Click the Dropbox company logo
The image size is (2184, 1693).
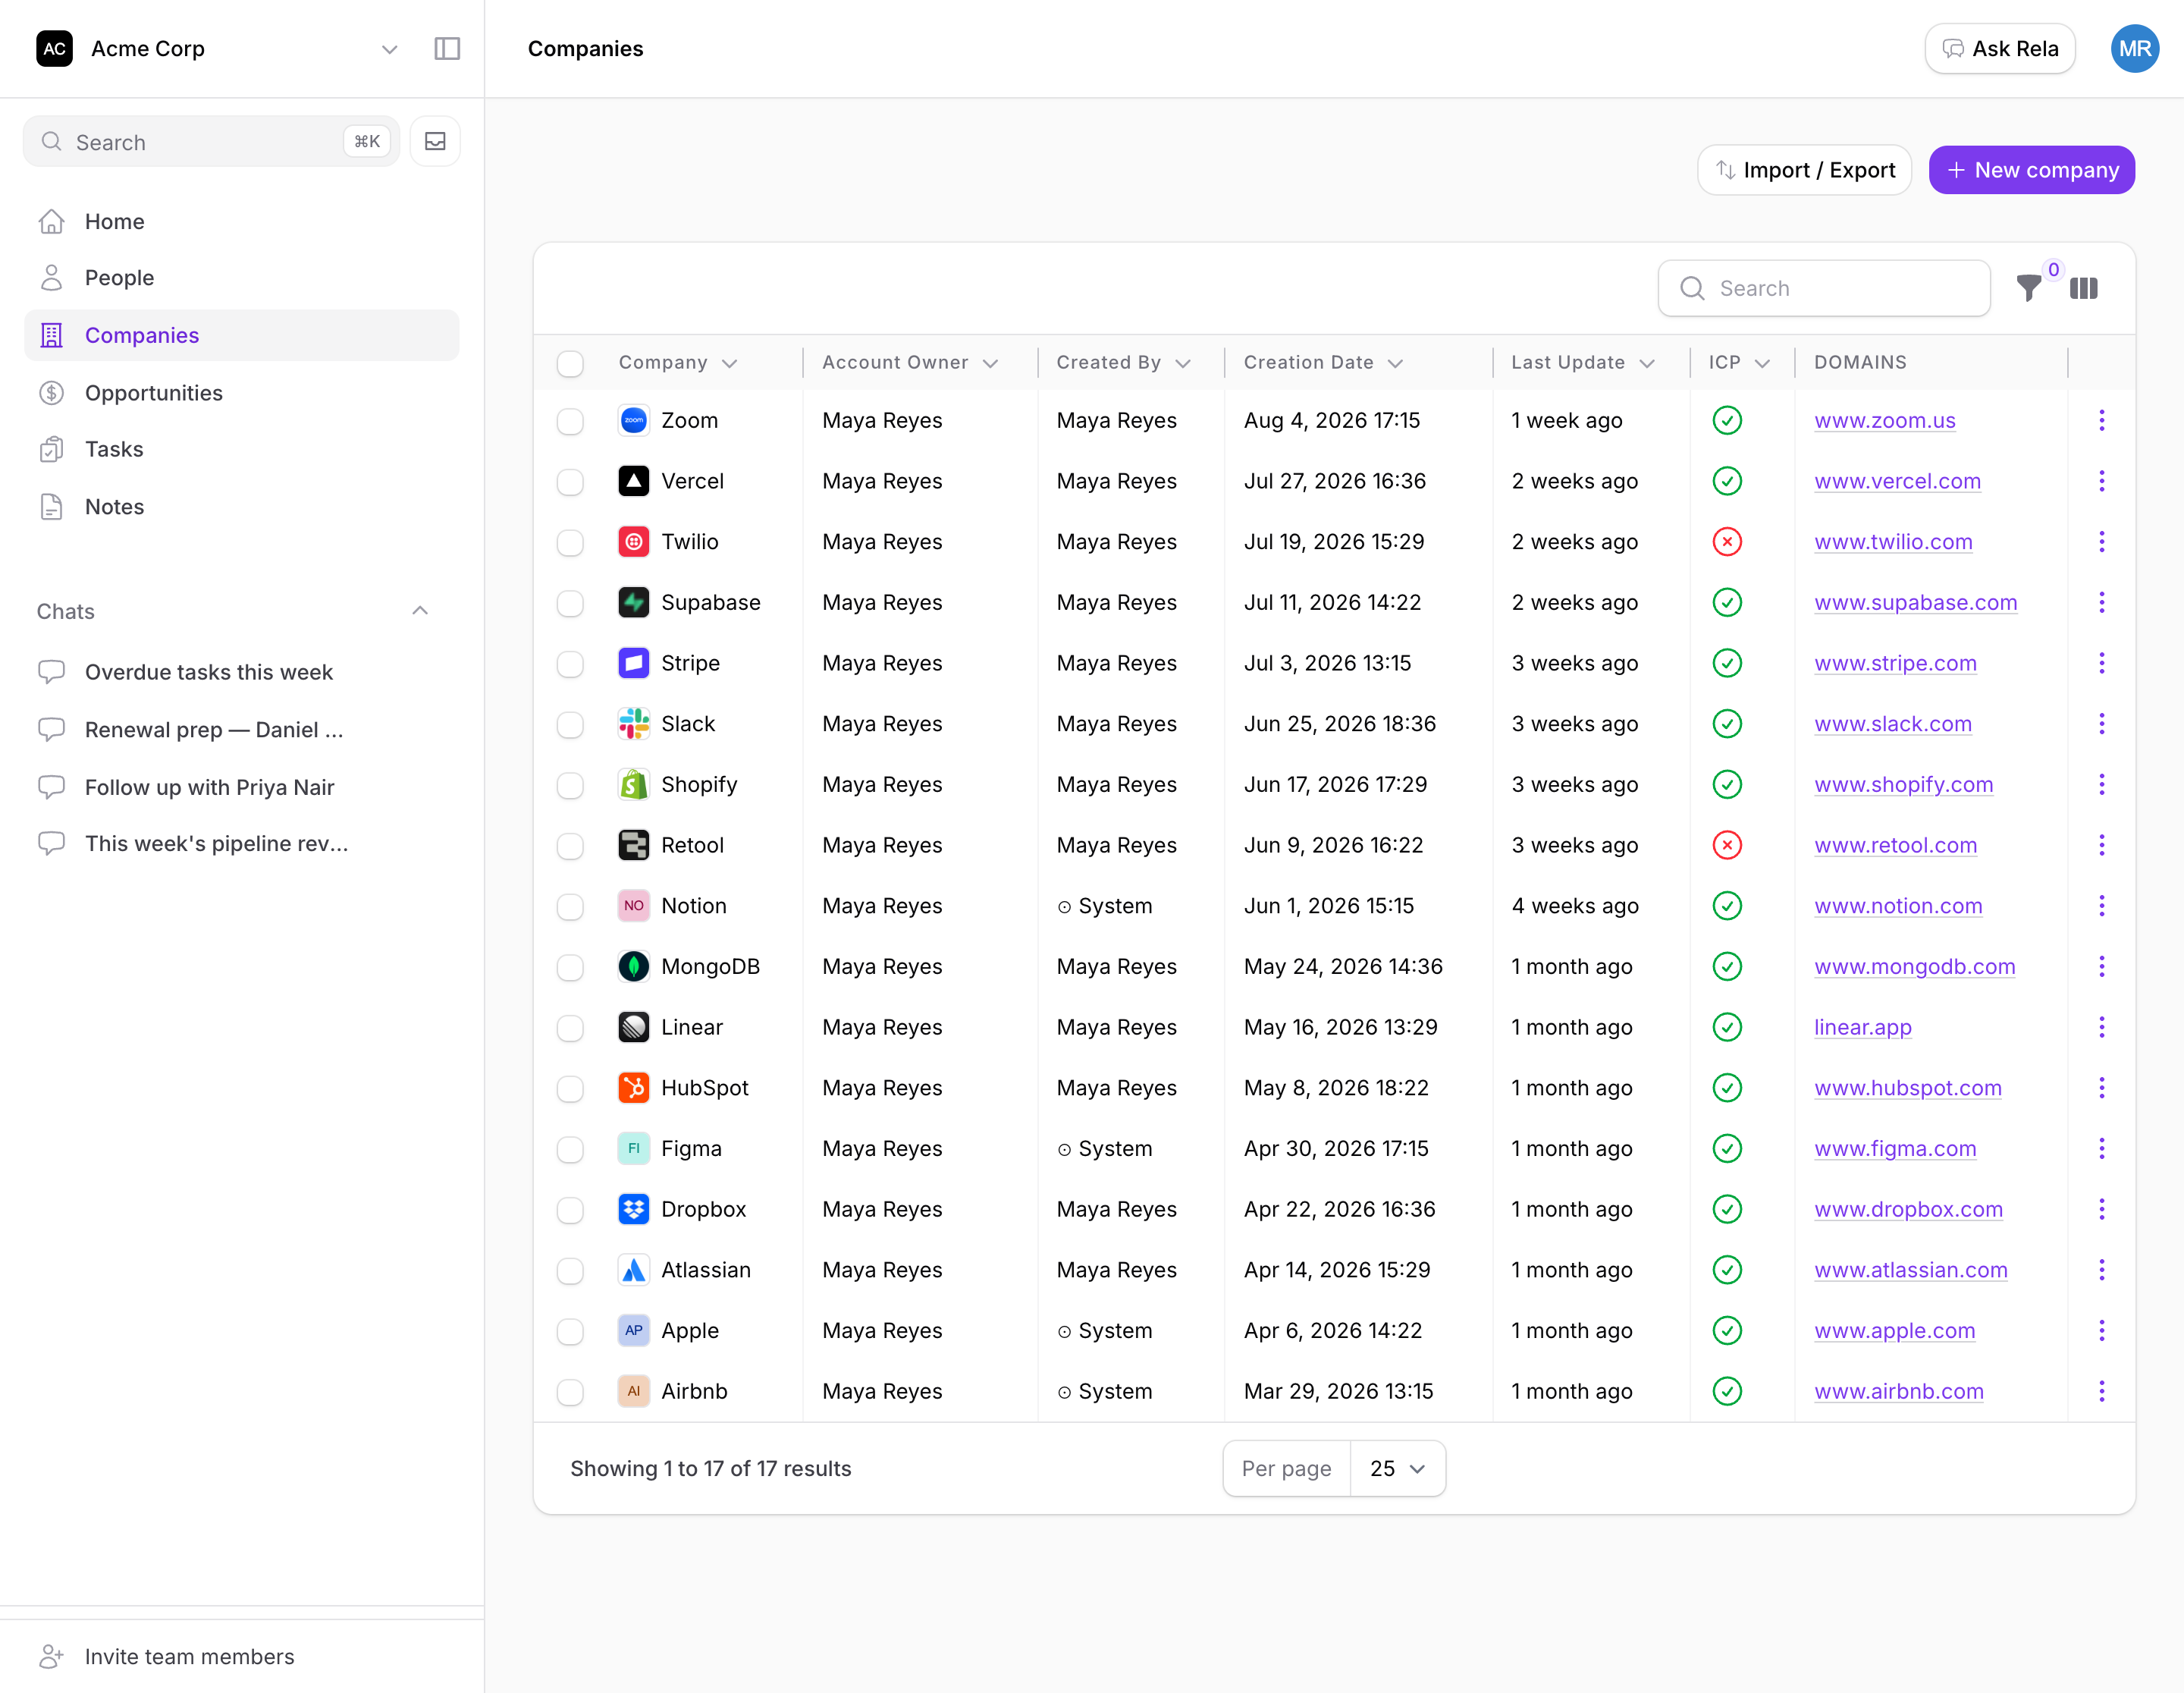tap(634, 1210)
